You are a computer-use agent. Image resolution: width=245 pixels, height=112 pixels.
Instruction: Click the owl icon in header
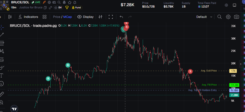point(64,2)
